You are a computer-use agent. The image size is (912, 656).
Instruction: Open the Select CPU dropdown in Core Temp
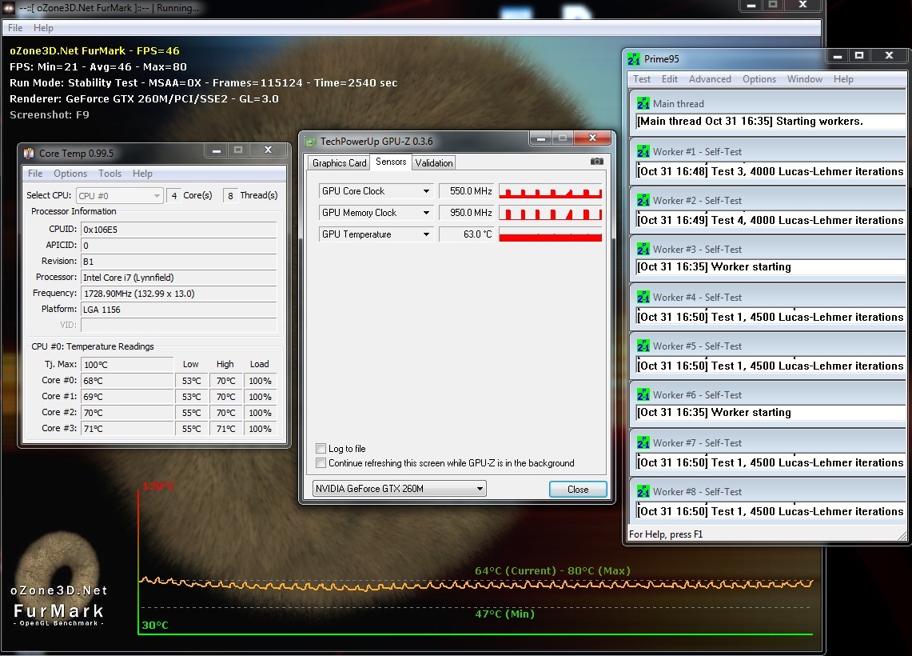[119, 195]
